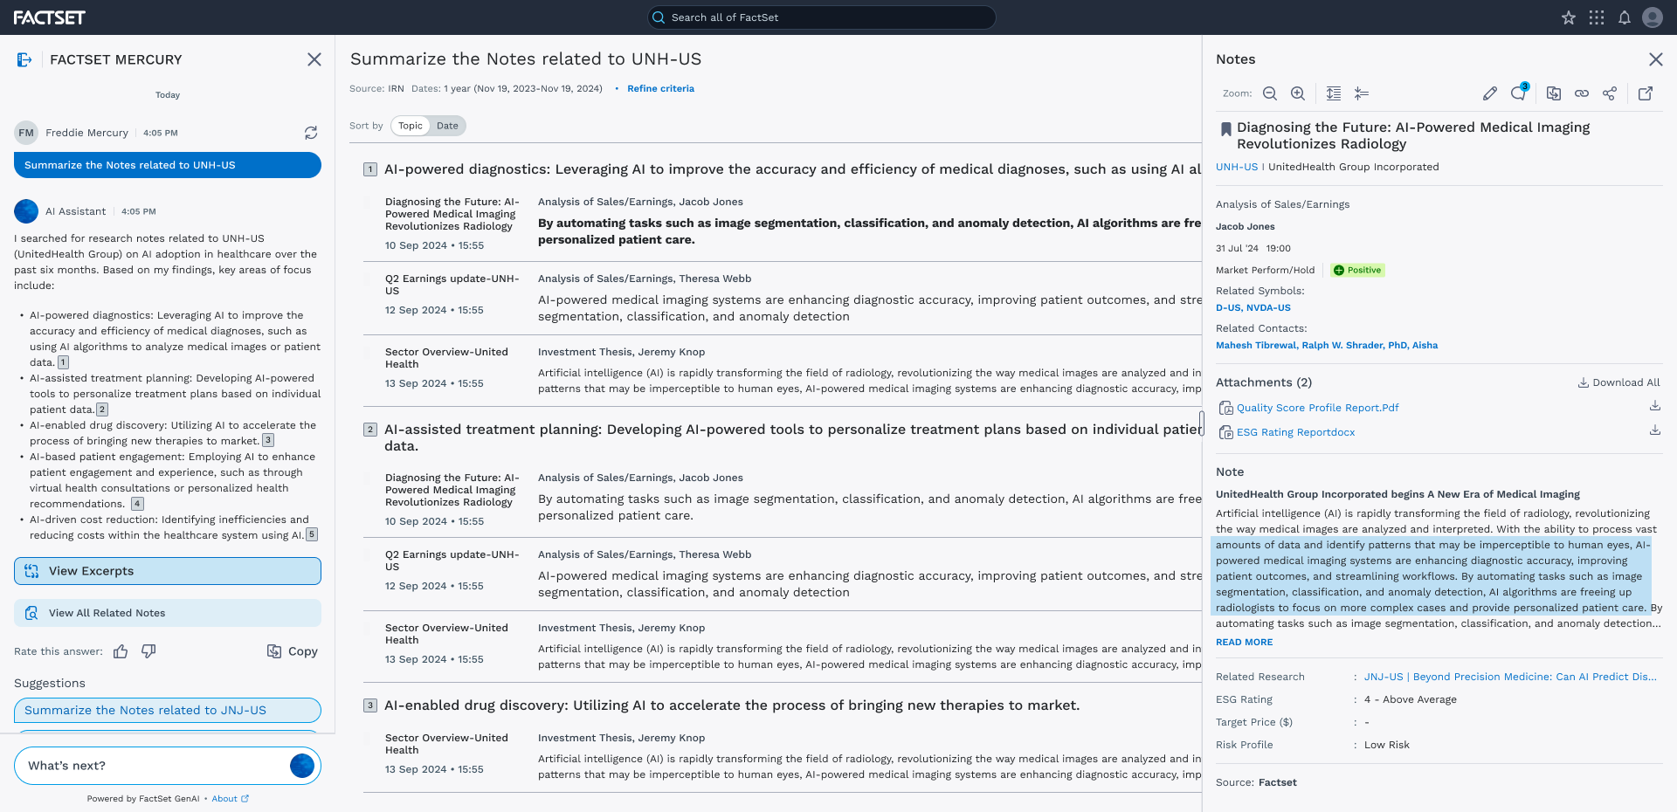Sort results by Topic
Viewport: 1677px width, 812px height.
(x=411, y=126)
